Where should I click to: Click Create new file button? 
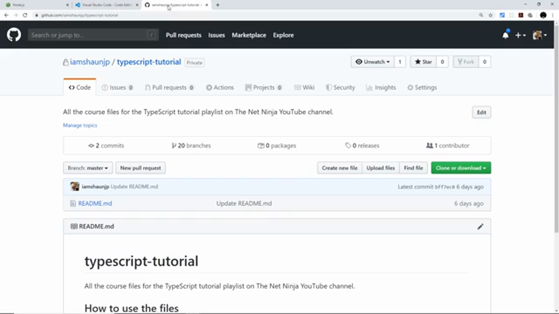[x=340, y=168]
